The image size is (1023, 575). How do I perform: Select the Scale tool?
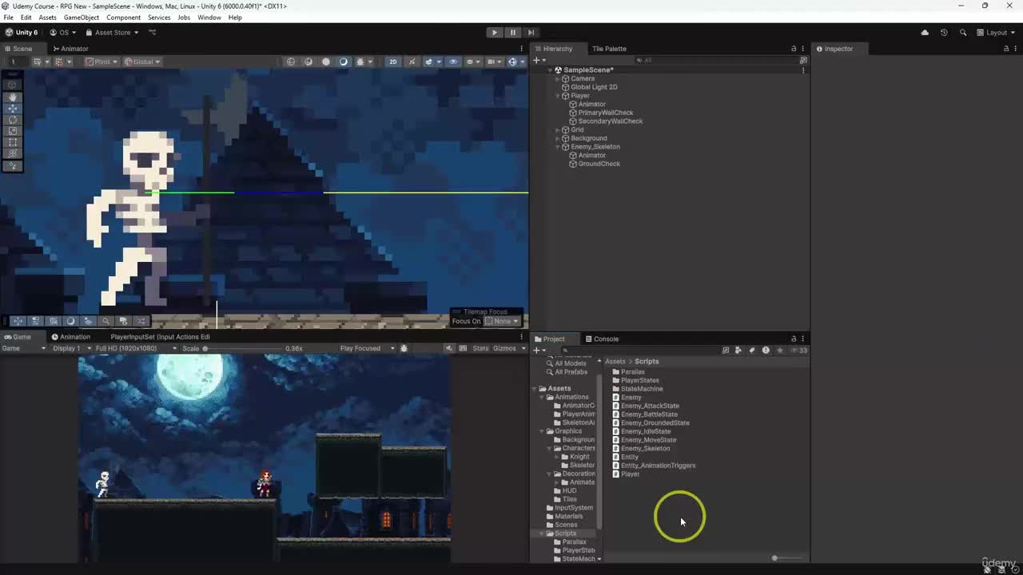12,131
